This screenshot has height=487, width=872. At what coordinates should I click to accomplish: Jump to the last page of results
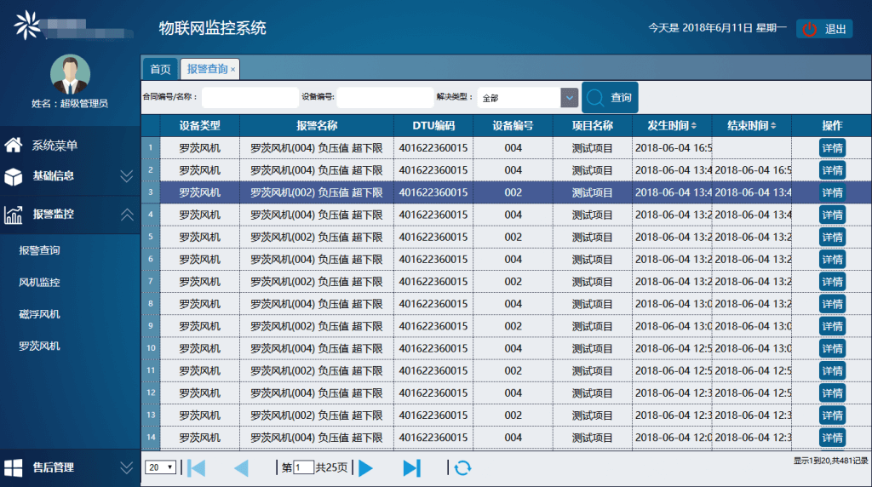pyautogui.click(x=412, y=467)
